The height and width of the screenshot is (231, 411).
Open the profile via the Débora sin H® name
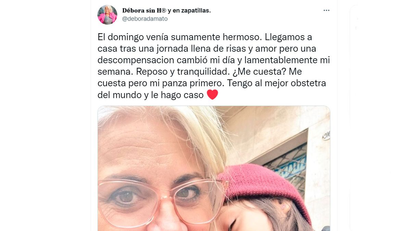144,11
